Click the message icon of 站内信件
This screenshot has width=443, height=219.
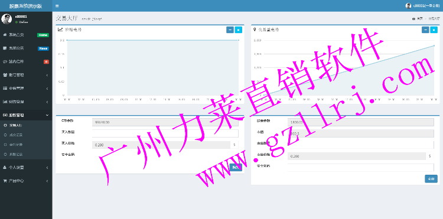pyautogui.click(x=5, y=61)
